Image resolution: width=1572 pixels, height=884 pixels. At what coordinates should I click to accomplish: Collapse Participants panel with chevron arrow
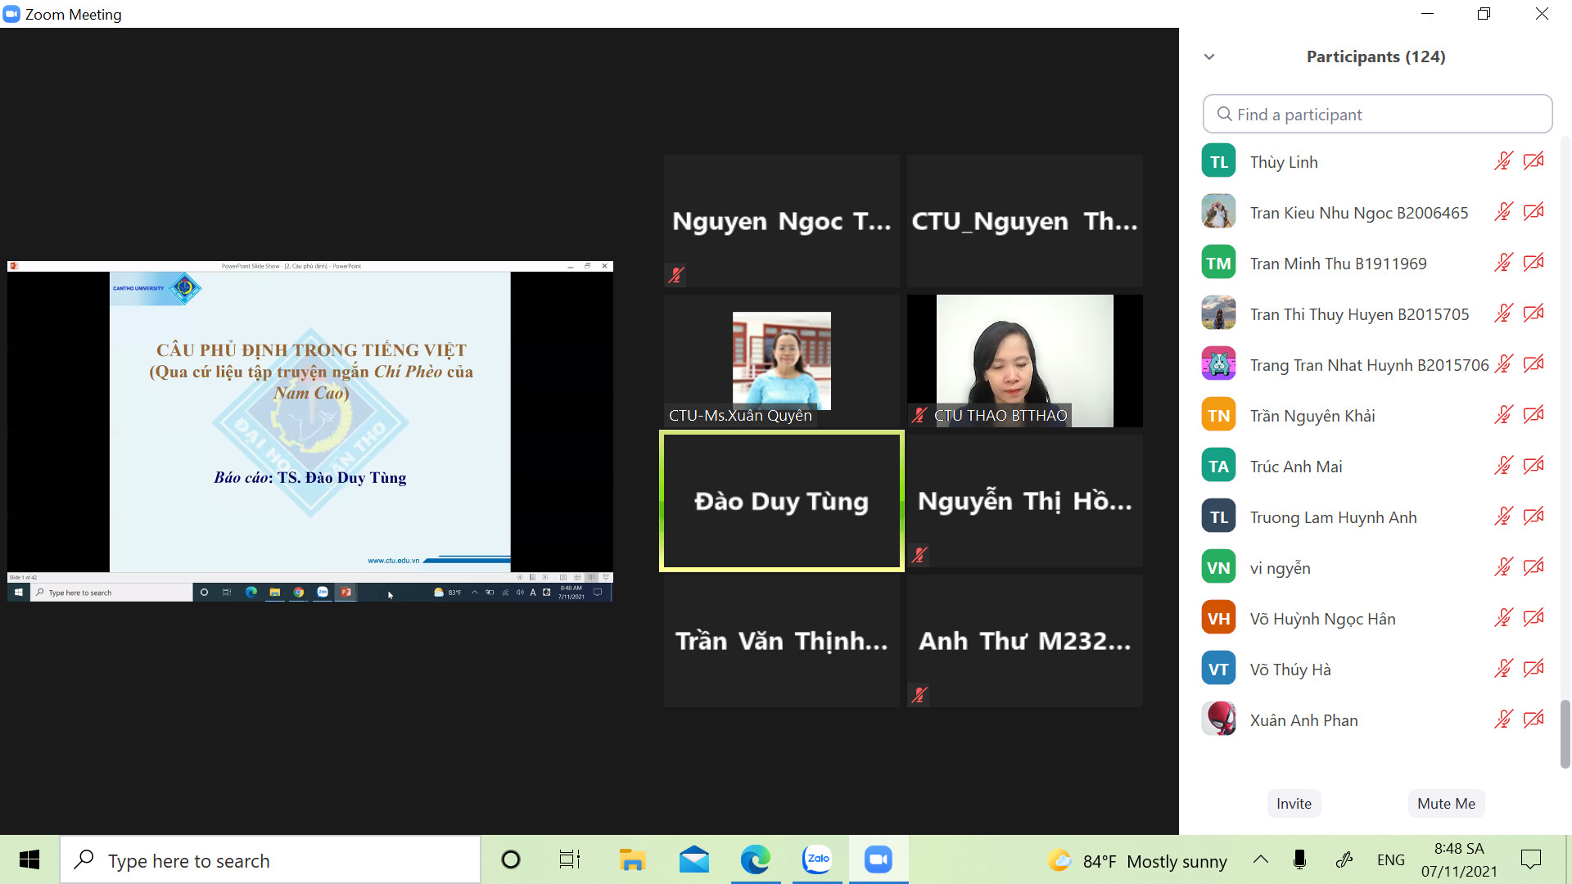[x=1209, y=56]
